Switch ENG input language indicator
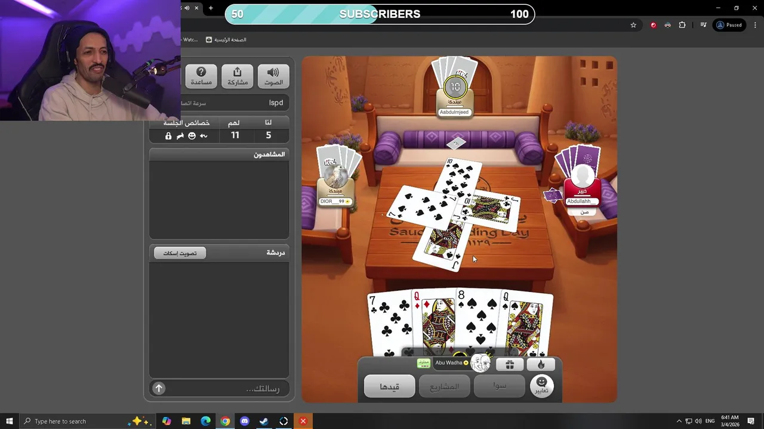The height and width of the screenshot is (429, 764). point(710,421)
